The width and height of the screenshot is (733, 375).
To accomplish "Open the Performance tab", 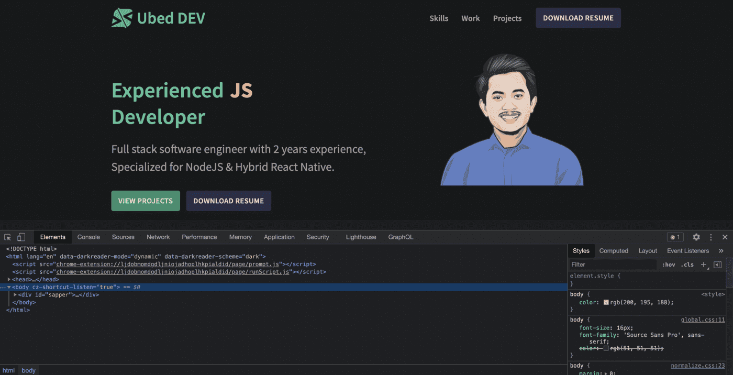I will point(199,237).
